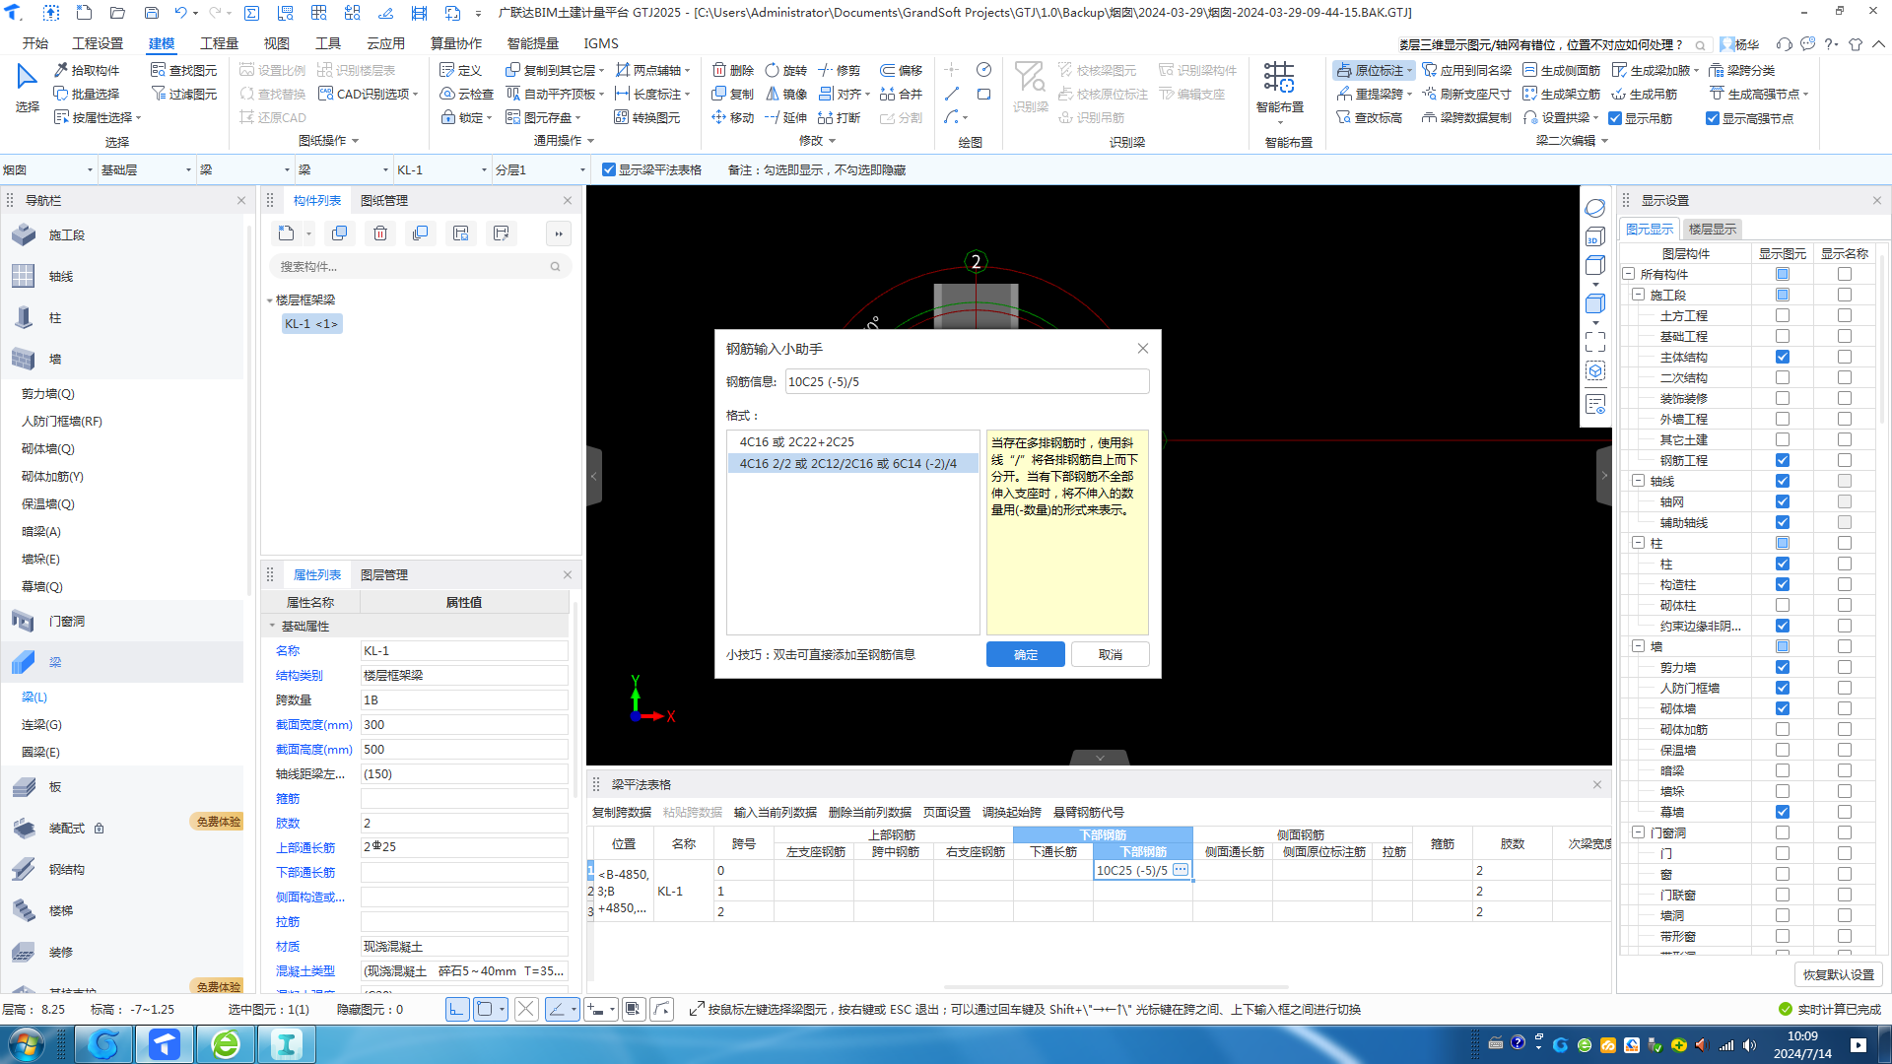Select the 镜像 tool
The height and width of the screenshot is (1064, 1892).
click(x=786, y=94)
